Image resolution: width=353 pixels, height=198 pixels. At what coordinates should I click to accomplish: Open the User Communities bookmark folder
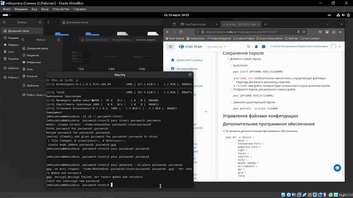(270, 38)
